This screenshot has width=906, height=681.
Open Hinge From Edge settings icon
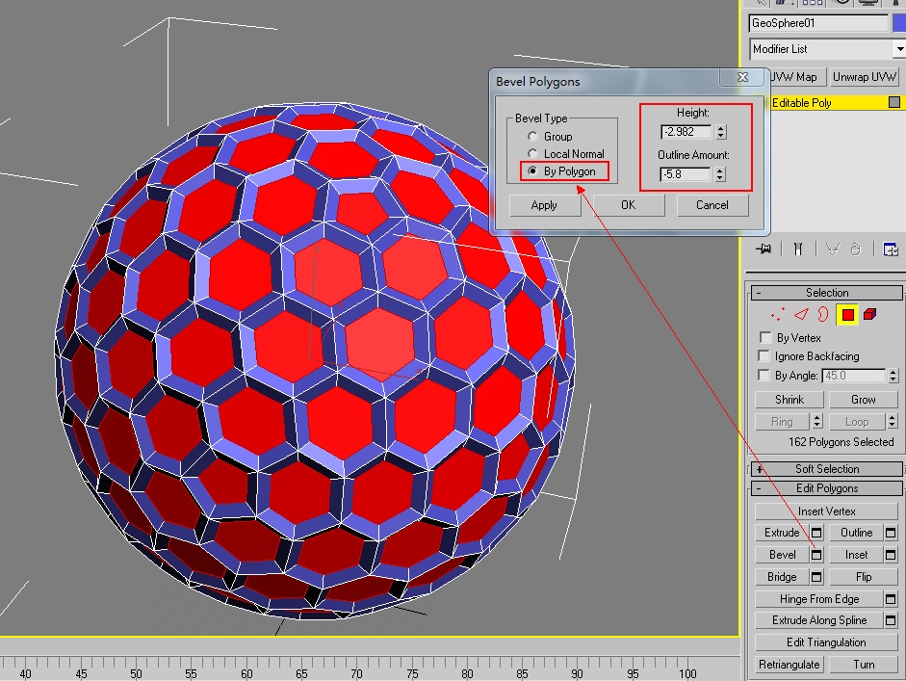(891, 599)
